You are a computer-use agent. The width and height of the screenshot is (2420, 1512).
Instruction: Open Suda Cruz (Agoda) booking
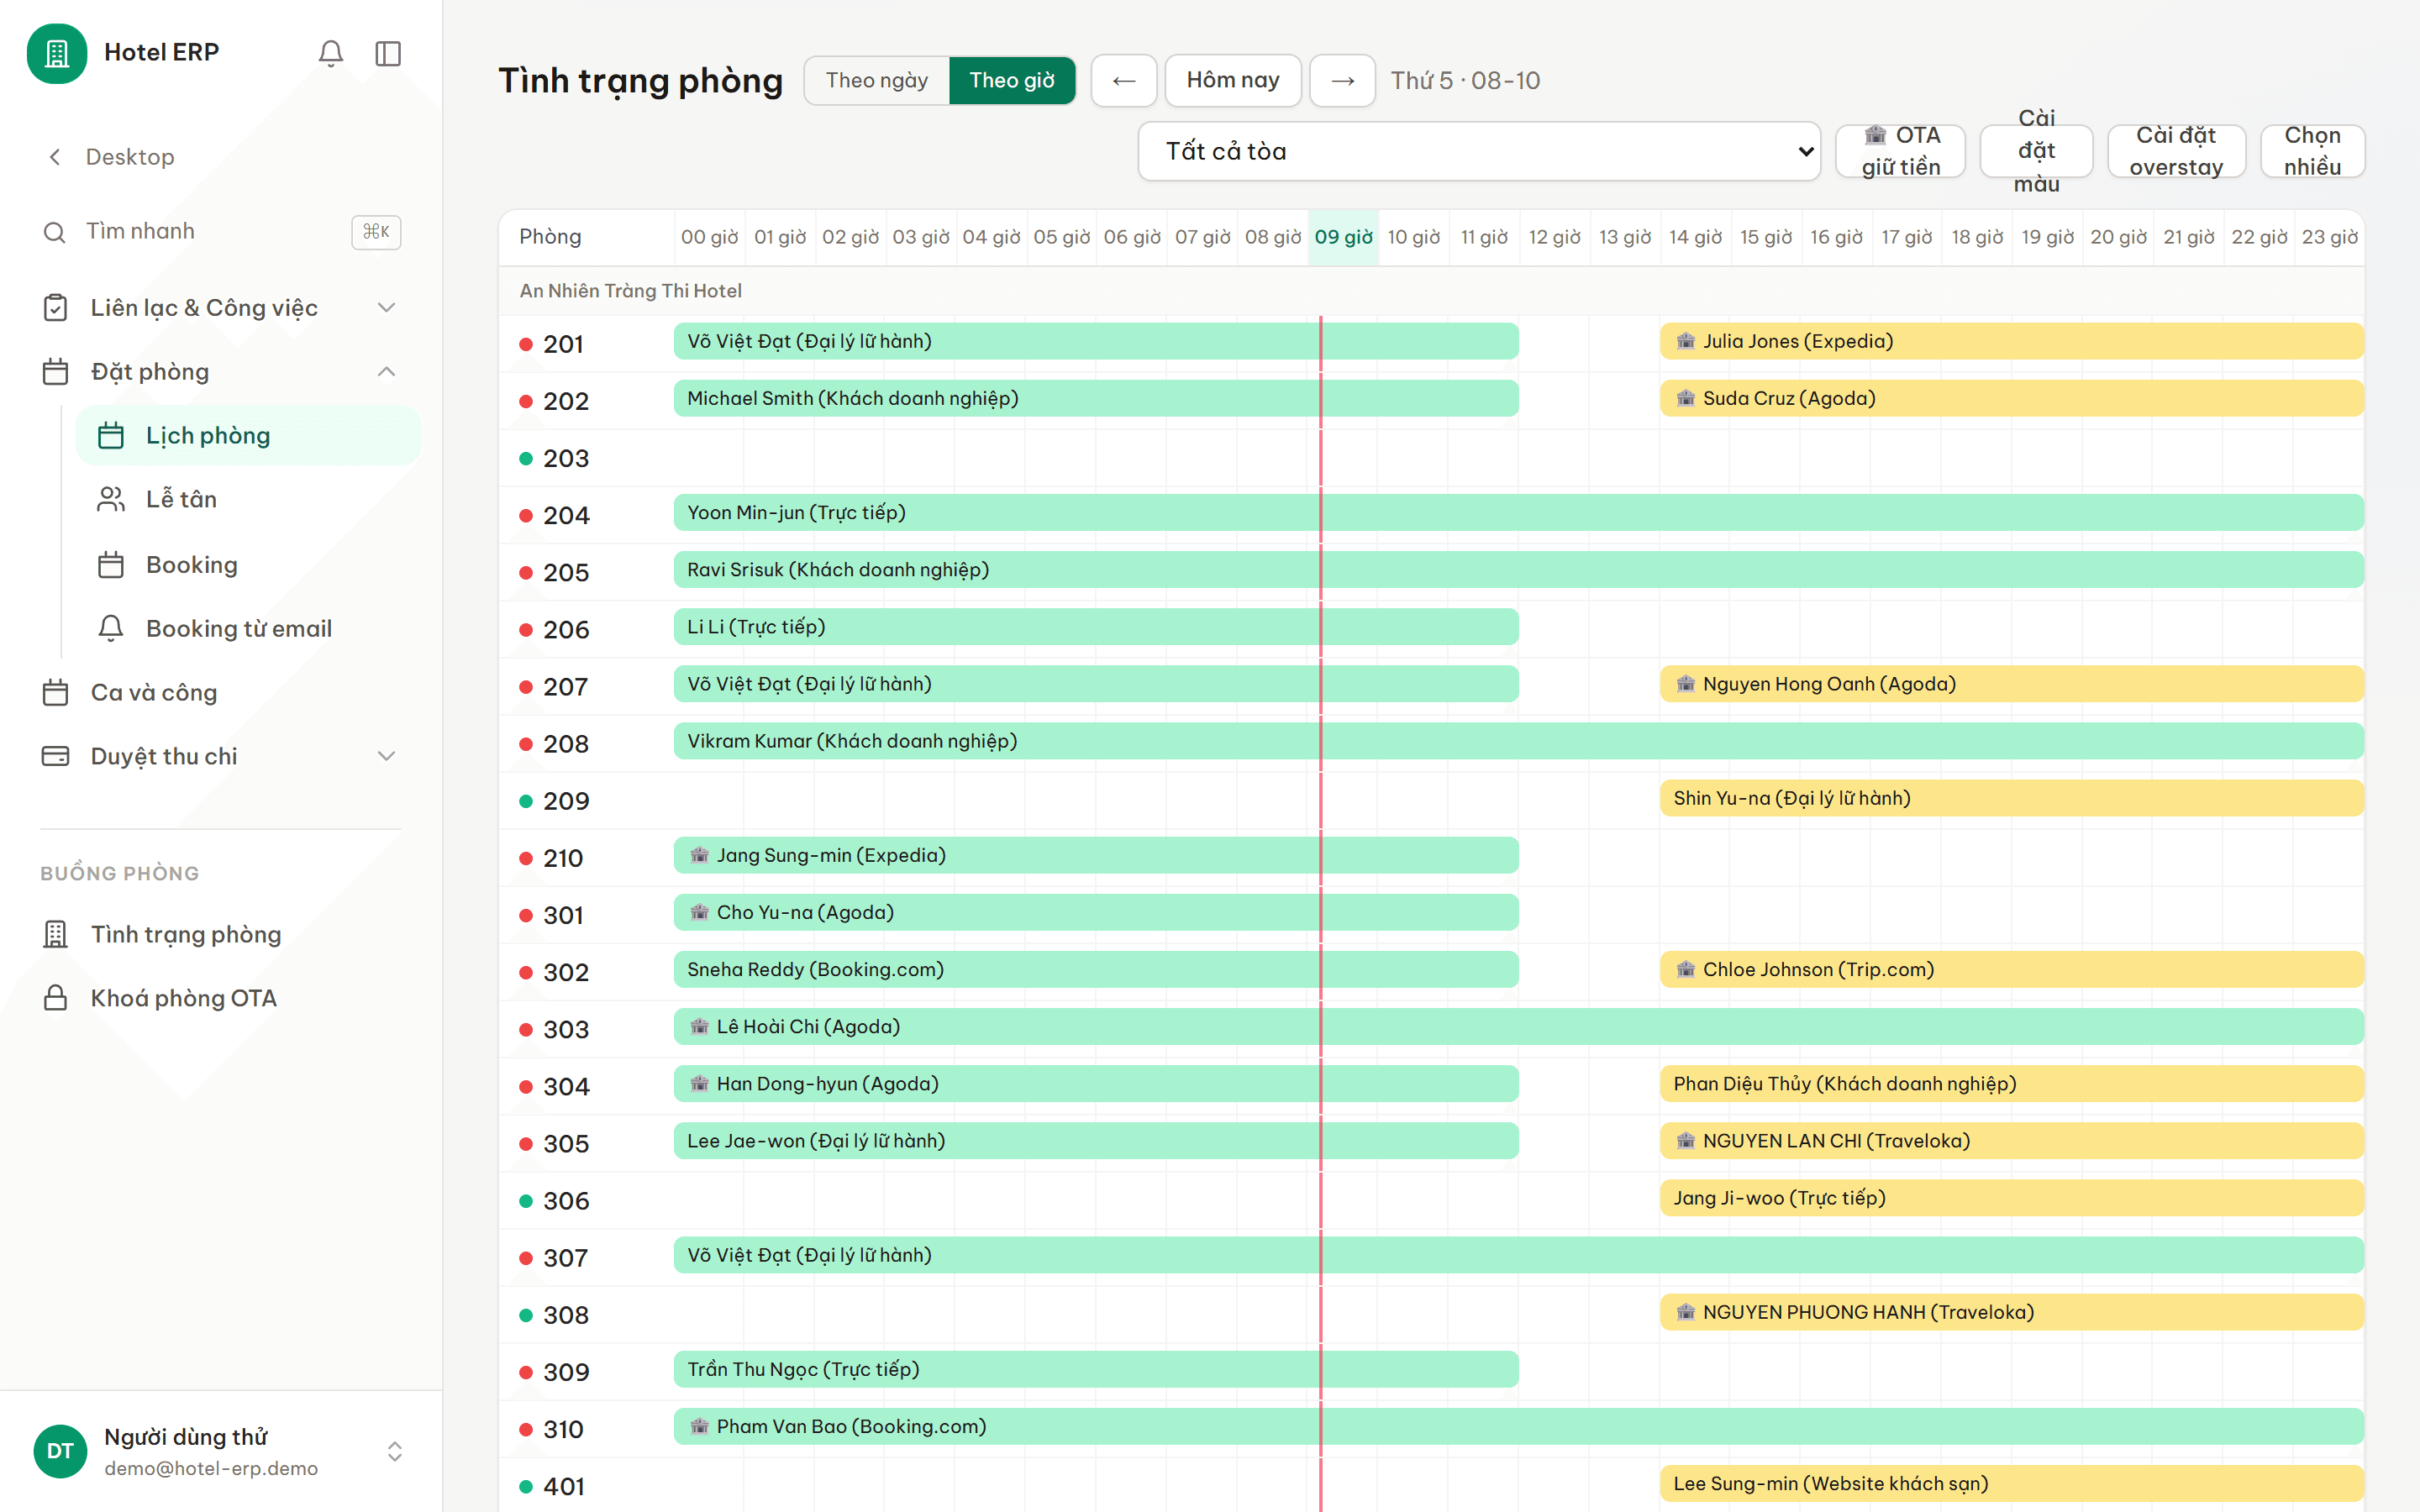pos(2011,398)
